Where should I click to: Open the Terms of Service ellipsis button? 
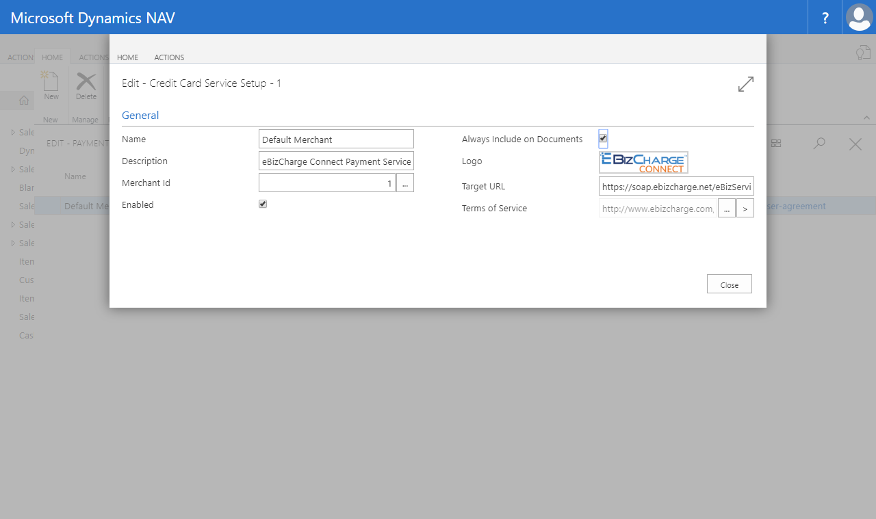click(727, 209)
